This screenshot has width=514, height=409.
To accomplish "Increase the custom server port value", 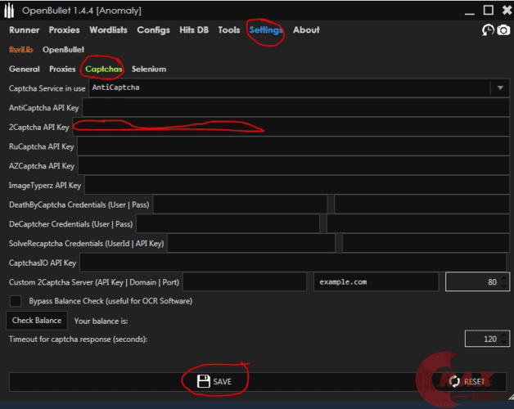I will [x=504, y=278].
